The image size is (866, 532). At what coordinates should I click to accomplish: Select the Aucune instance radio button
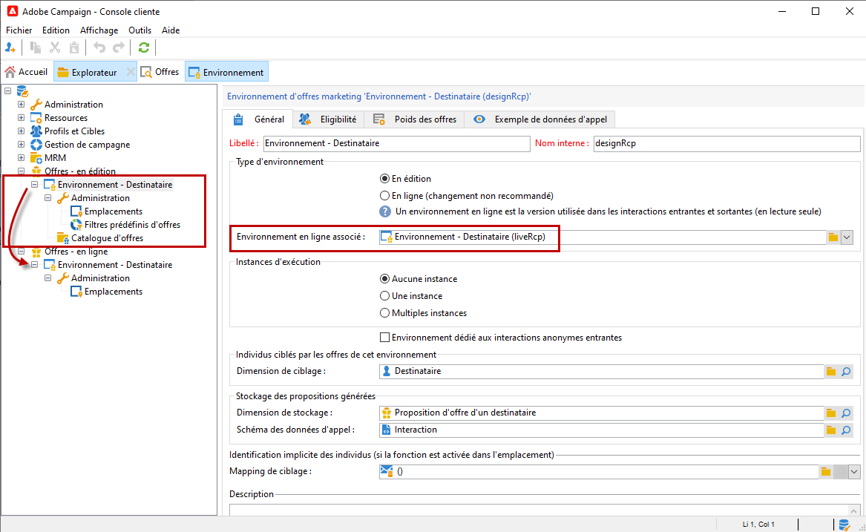pyautogui.click(x=384, y=279)
